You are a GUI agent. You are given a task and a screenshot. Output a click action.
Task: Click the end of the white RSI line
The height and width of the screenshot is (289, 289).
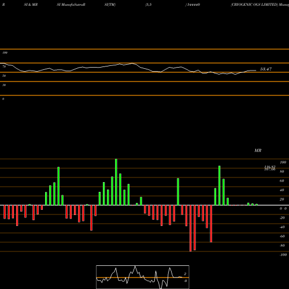pos(256,71)
